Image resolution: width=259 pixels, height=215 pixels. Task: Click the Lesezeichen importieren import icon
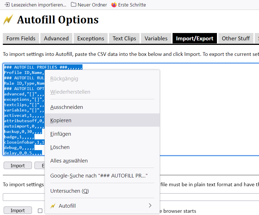tap(7, 5)
